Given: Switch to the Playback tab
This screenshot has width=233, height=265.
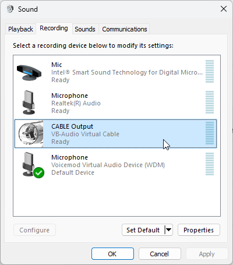Looking at the screenshot, I should [x=20, y=29].
